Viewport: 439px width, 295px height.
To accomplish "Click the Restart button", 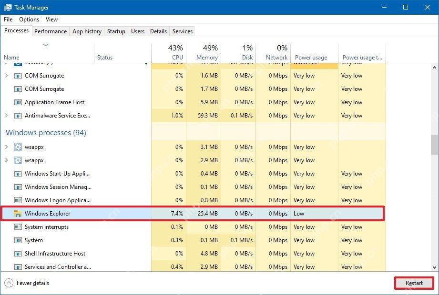I will 414,283.
